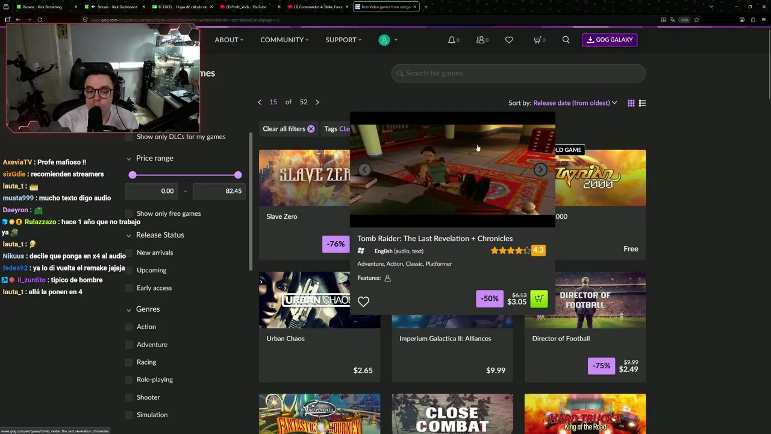The height and width of the screenshot is (434, 771).
Task: Click the maximum price slider handle
Action: (x=238, y=175)
